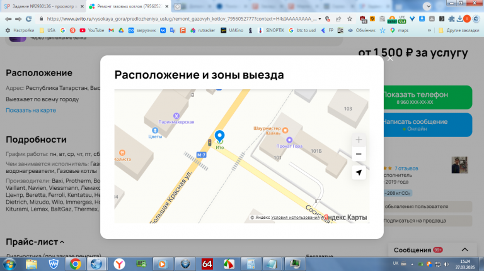Open seller profile photo thumbnail
The width and height of the screenshot is (484, 271).
point(459,165)
